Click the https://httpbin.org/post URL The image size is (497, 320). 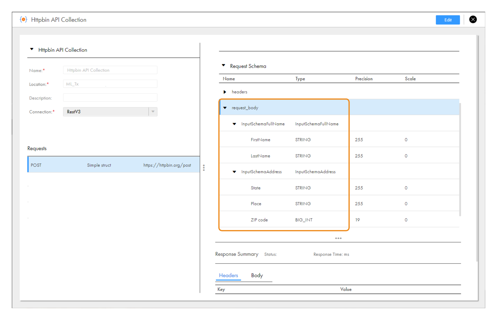coord(167,165)
